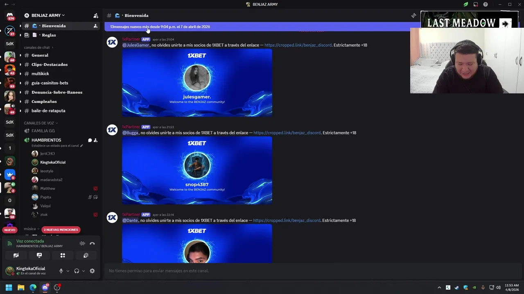Open the Help question mark icon

point(486,4)
